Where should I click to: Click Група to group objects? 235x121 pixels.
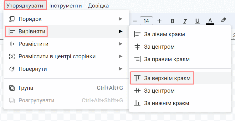click(66, 88)
